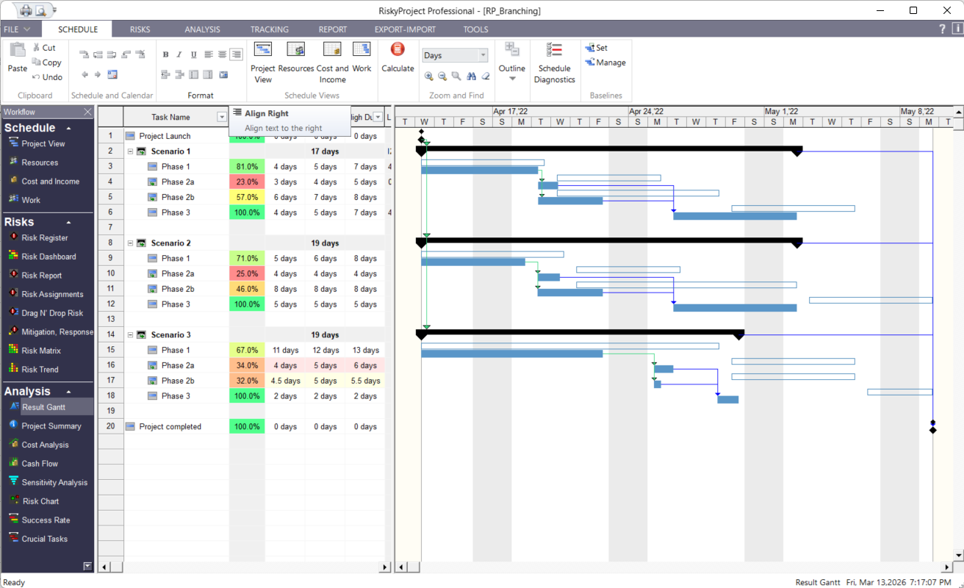Collapse the Scenario 2 task group
This screenshot has width=964, height=588.
(131, 243)
